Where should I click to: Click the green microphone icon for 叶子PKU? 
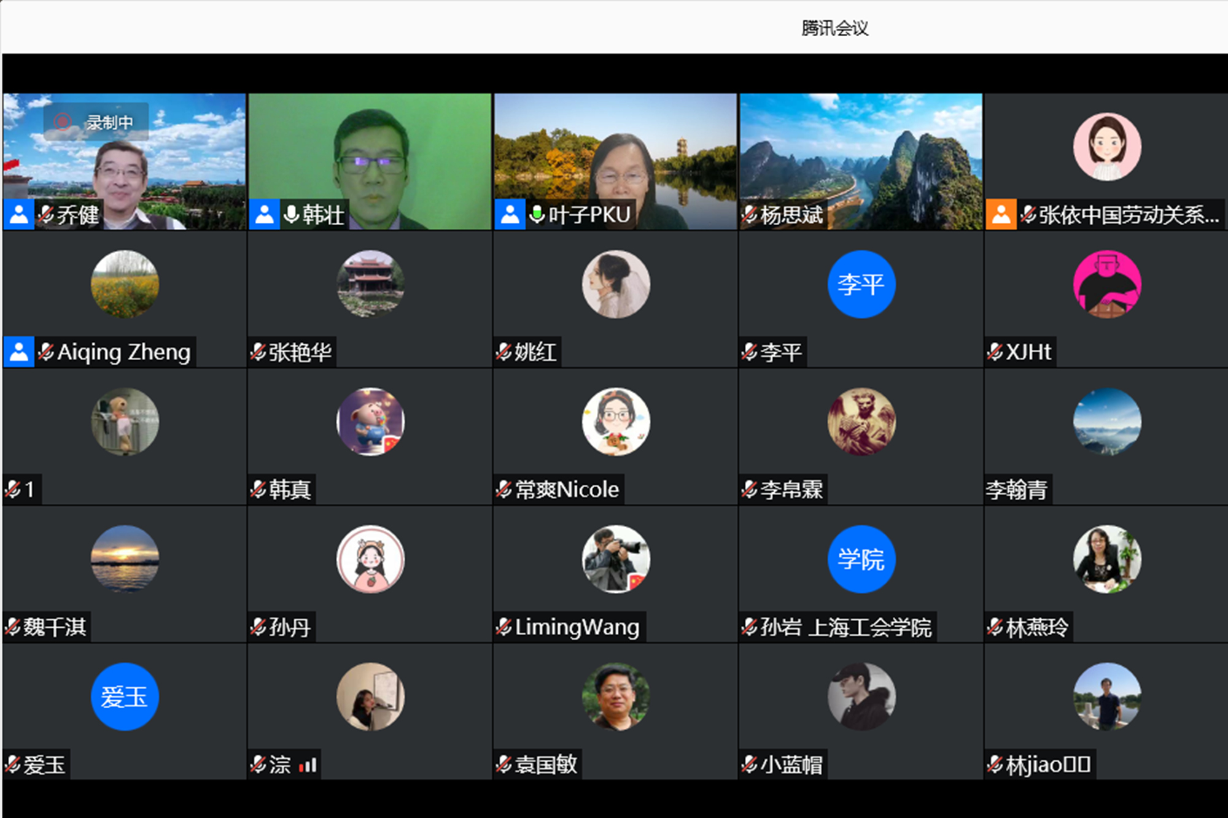537,214
